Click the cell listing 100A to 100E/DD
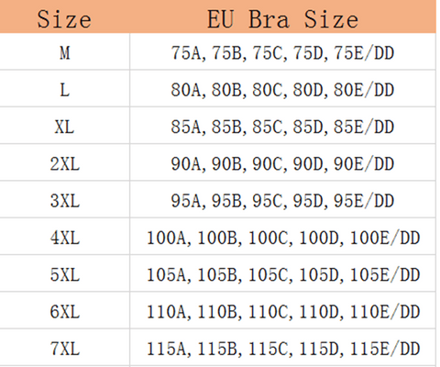Viewport: 440px width, 367px height. (282, 237)
